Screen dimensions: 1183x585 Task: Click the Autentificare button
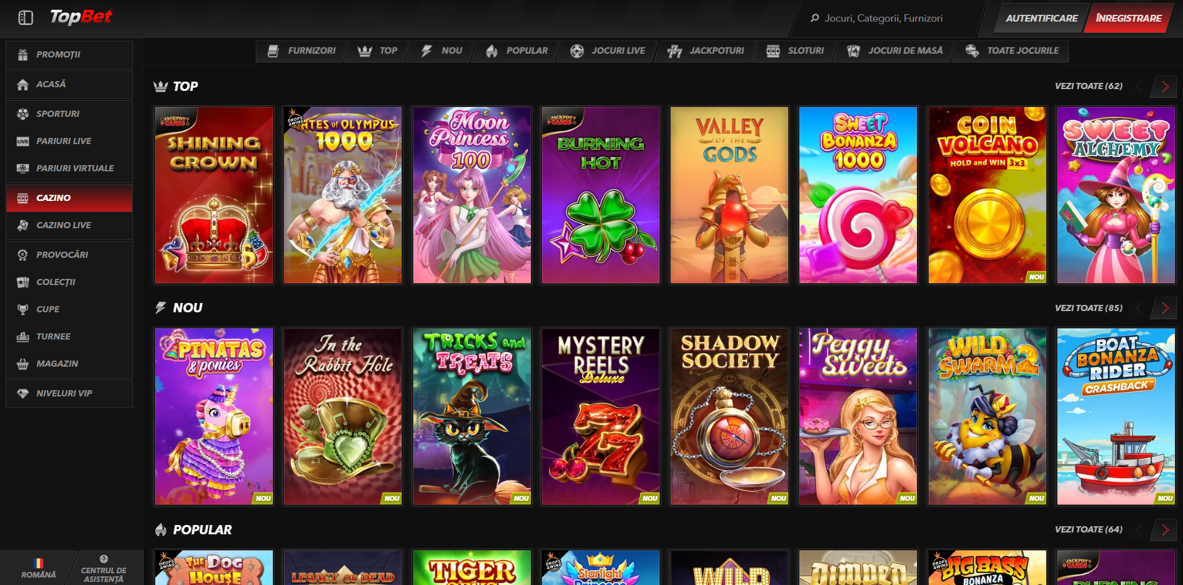(1041, 19)
